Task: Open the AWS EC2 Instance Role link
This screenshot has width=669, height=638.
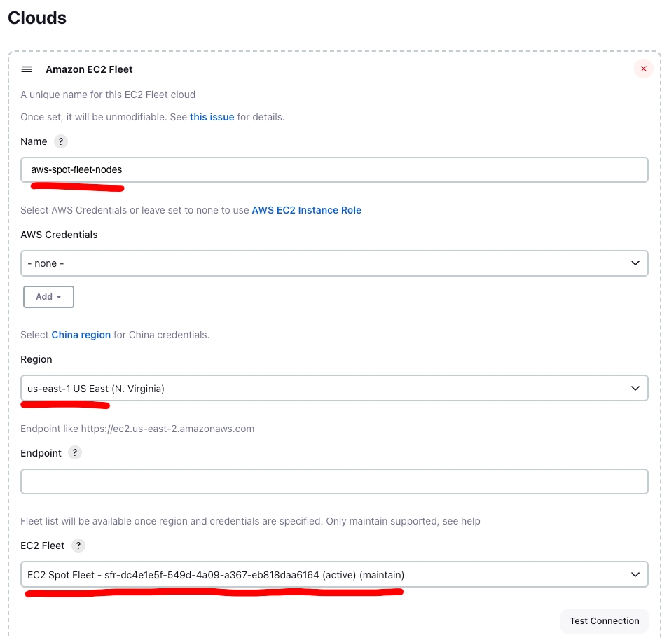Action: 306,210
